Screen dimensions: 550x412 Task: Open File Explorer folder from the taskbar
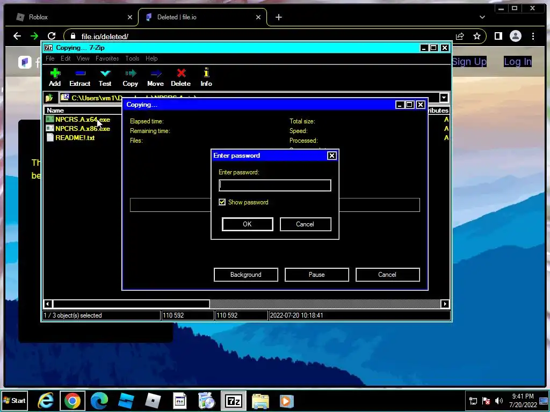point(260,401)
